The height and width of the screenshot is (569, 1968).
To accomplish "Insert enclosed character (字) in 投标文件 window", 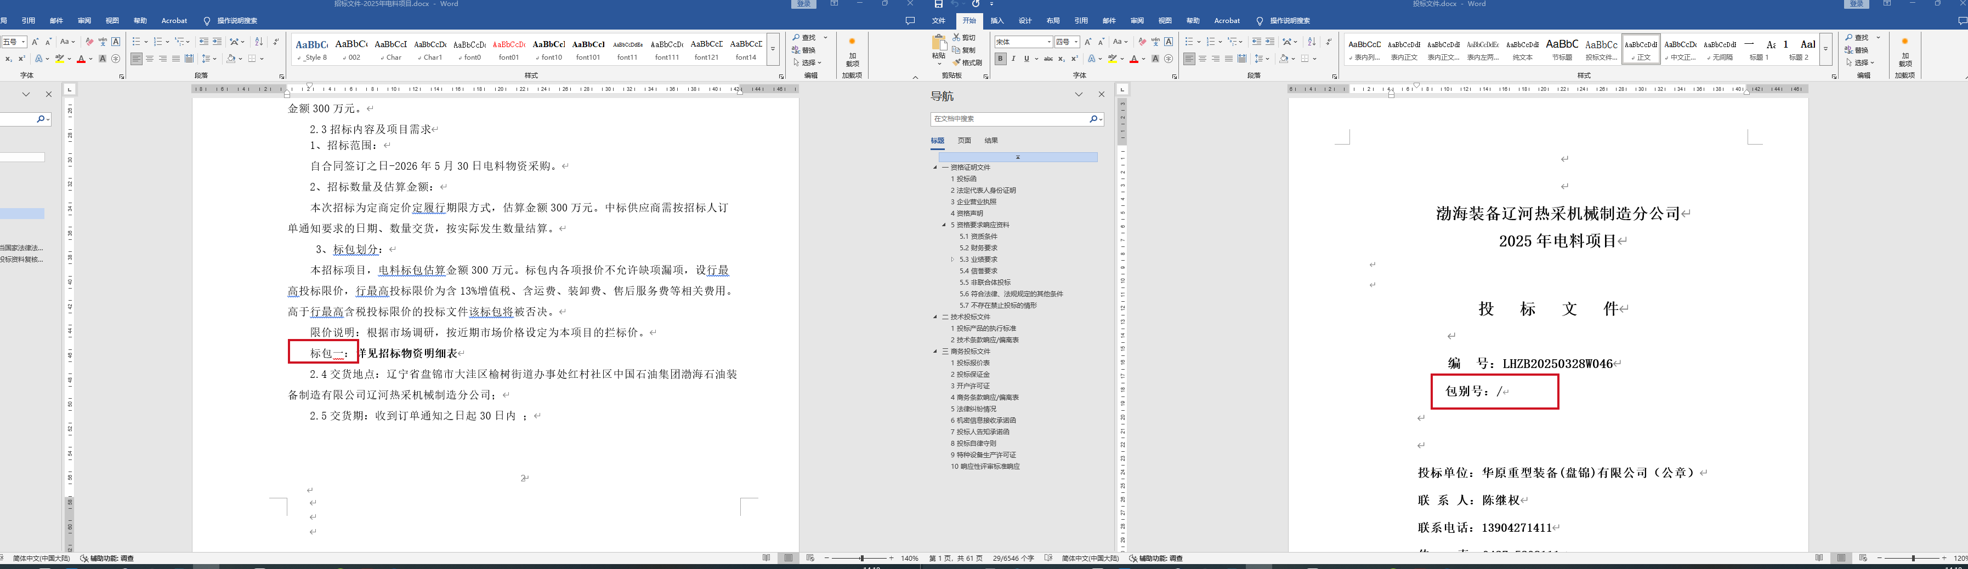I will coord(1168,59).
